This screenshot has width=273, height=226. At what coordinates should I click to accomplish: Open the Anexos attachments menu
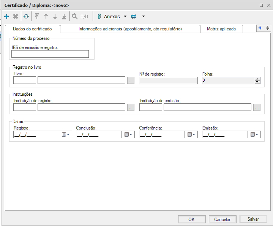pos(112,16)
